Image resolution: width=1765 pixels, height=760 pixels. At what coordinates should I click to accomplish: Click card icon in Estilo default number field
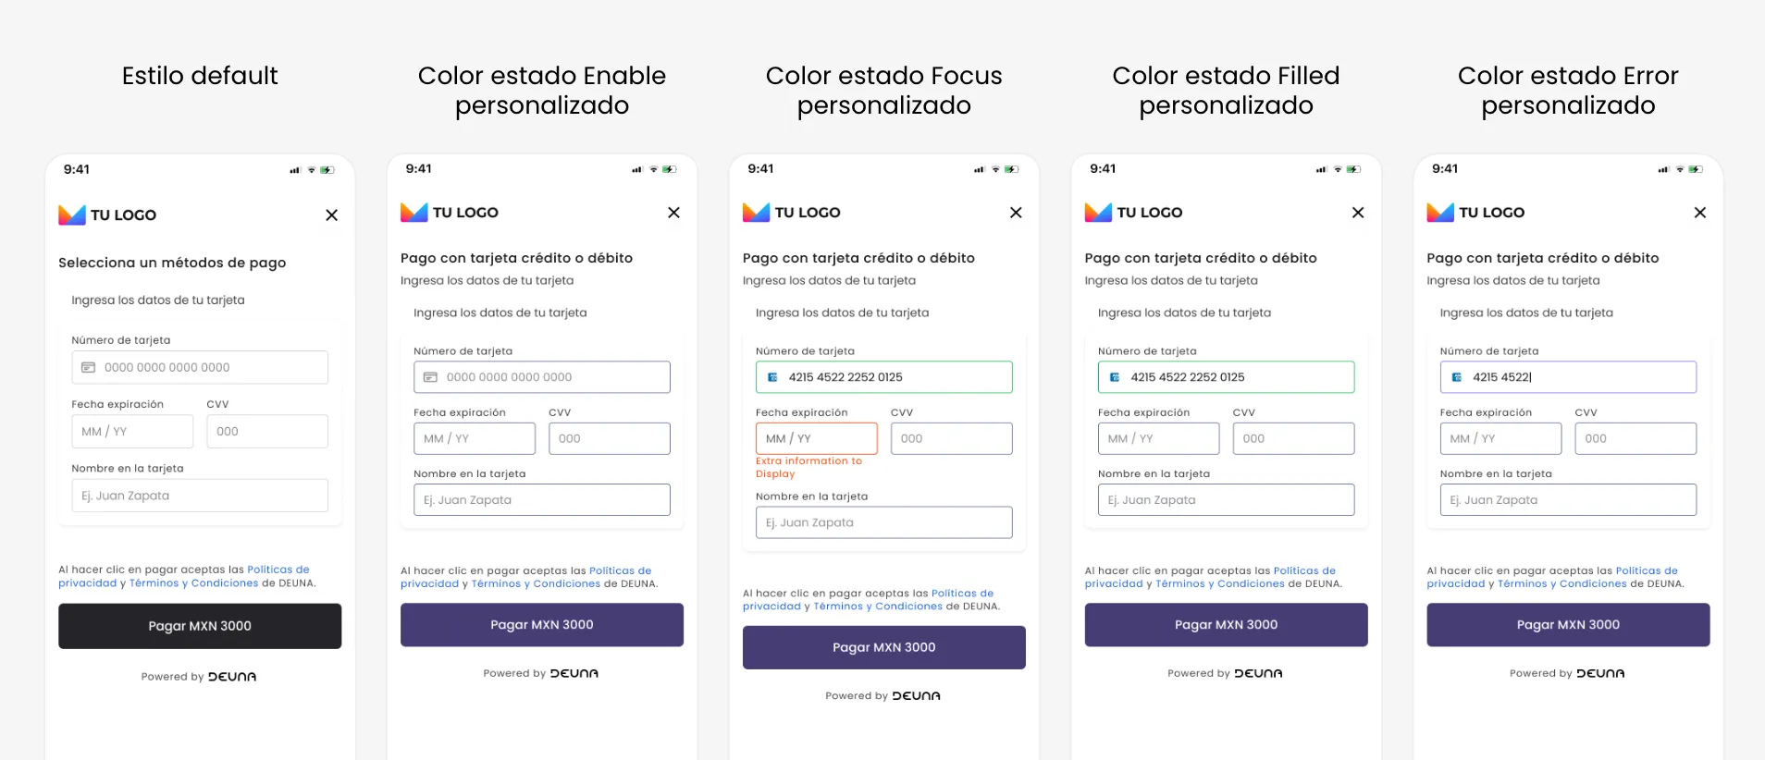(x=88, y=367)
